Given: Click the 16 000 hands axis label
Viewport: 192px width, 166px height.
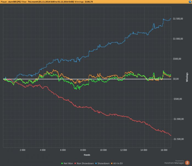Looking at the screenshot, I should [x=164, y=150].
